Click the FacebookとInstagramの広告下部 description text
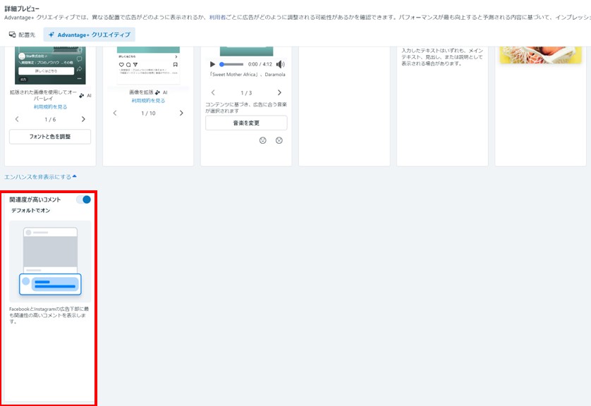This screenshot has height=406, width=591. click(x=49, y=315)
